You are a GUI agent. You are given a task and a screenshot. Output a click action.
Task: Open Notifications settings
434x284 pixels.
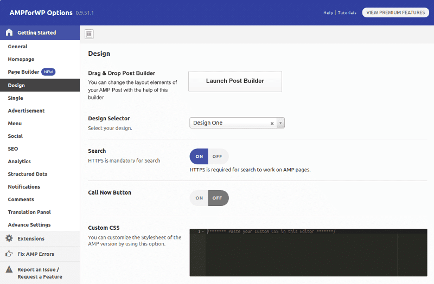(40, 187)
